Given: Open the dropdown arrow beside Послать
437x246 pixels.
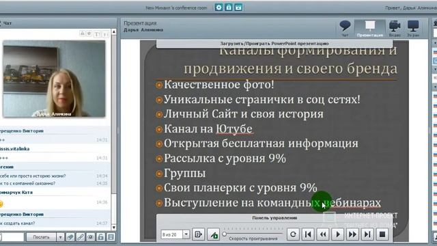Looking at the screenshot, I should pos(60,237).
